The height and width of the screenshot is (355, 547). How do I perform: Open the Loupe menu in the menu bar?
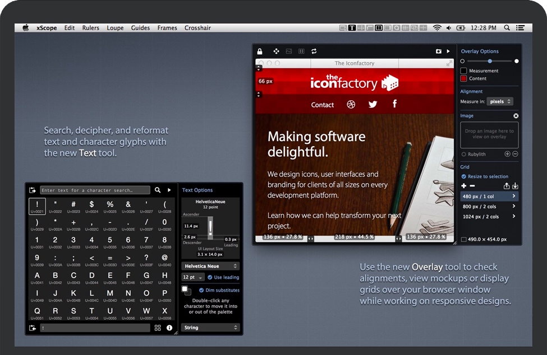coord(115,28)
